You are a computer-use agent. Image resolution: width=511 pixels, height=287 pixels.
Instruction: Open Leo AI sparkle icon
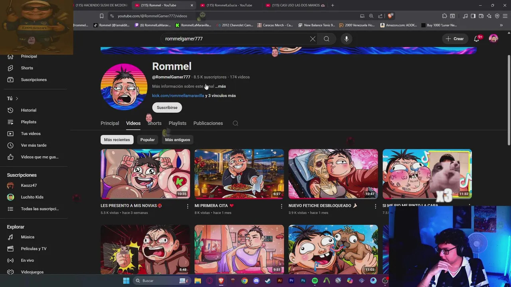(489, 16)
